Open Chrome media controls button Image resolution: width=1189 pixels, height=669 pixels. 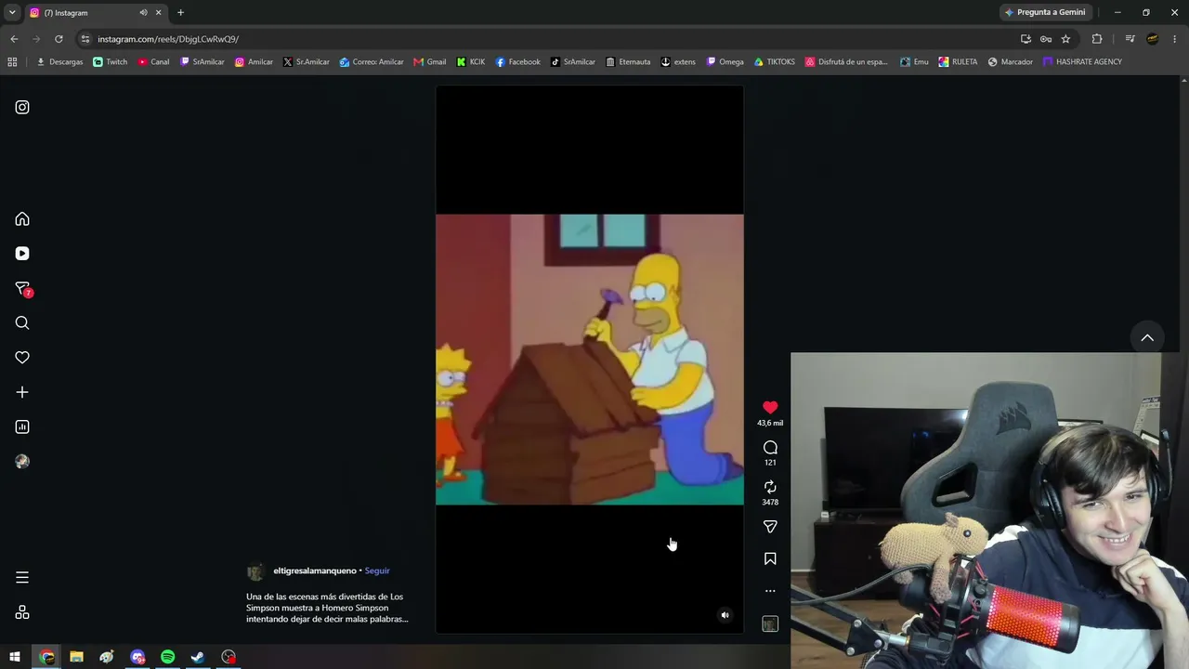point(1130,39)
